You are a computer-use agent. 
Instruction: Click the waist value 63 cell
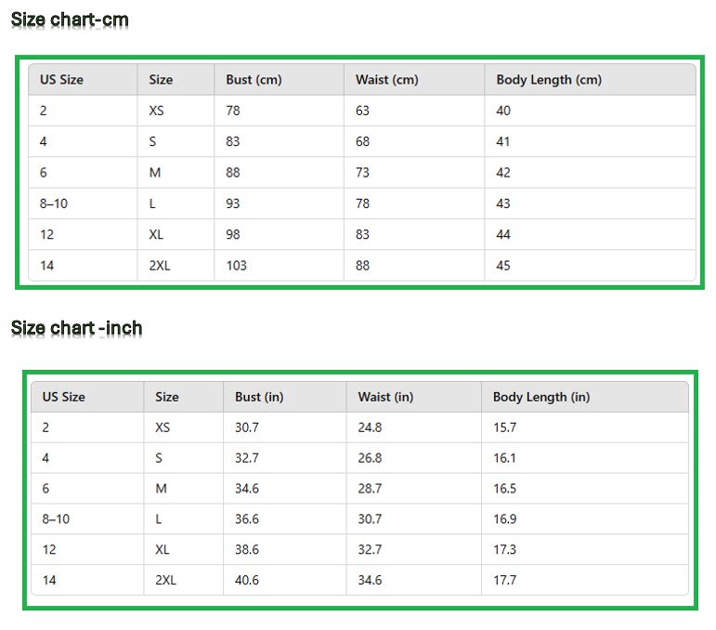362,111
